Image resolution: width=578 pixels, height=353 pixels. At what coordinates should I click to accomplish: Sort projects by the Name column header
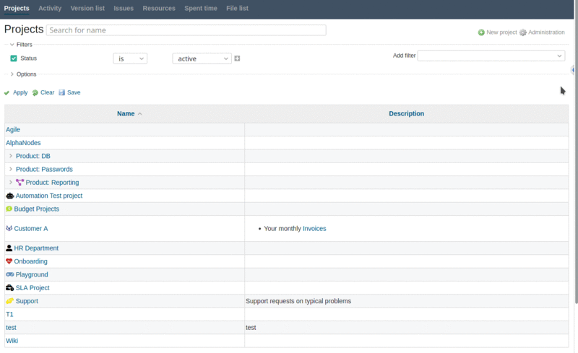pos(126,113)
